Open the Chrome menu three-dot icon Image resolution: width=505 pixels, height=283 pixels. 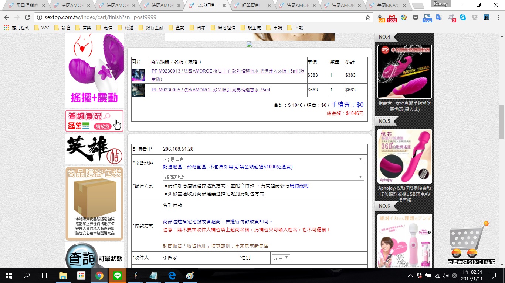coord(498,17)
